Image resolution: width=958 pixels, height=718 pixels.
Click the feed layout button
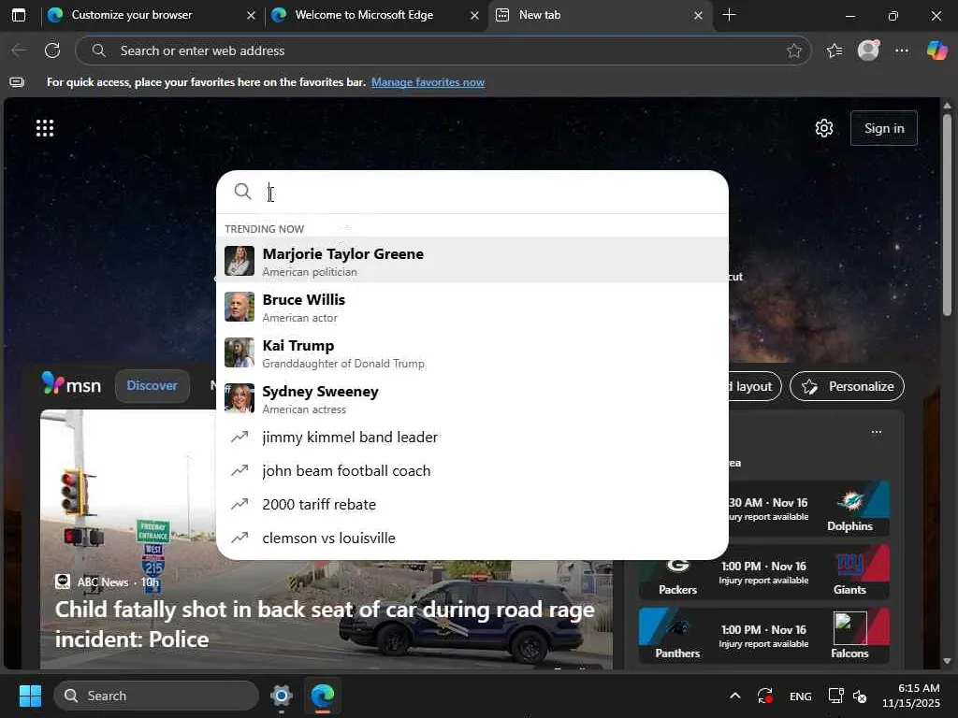[x=754, y=386]
